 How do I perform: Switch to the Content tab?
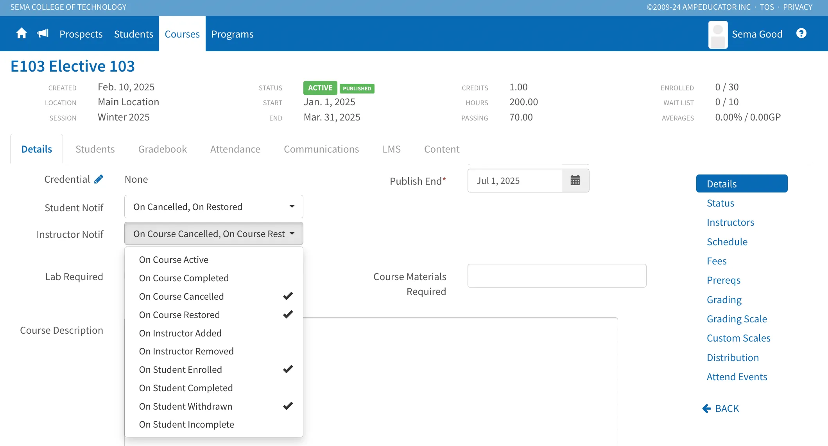[442, 149]
